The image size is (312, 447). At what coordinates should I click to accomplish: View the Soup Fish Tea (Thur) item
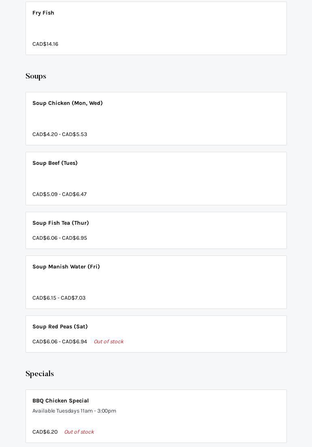(61, 223)
